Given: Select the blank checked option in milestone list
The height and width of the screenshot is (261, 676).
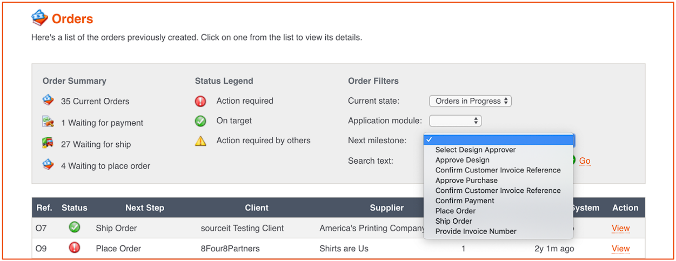Looking at the screenshot, I should (x=498, y=140).
